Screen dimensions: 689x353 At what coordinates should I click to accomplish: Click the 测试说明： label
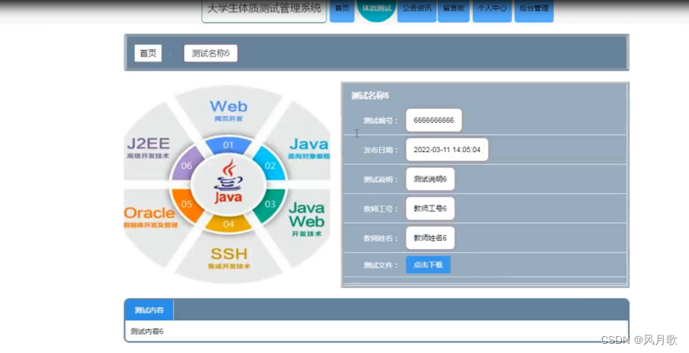(380, 180)
